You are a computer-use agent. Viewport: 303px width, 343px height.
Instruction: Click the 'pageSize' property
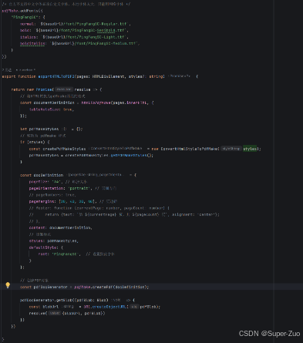click(x=39, y=182)
